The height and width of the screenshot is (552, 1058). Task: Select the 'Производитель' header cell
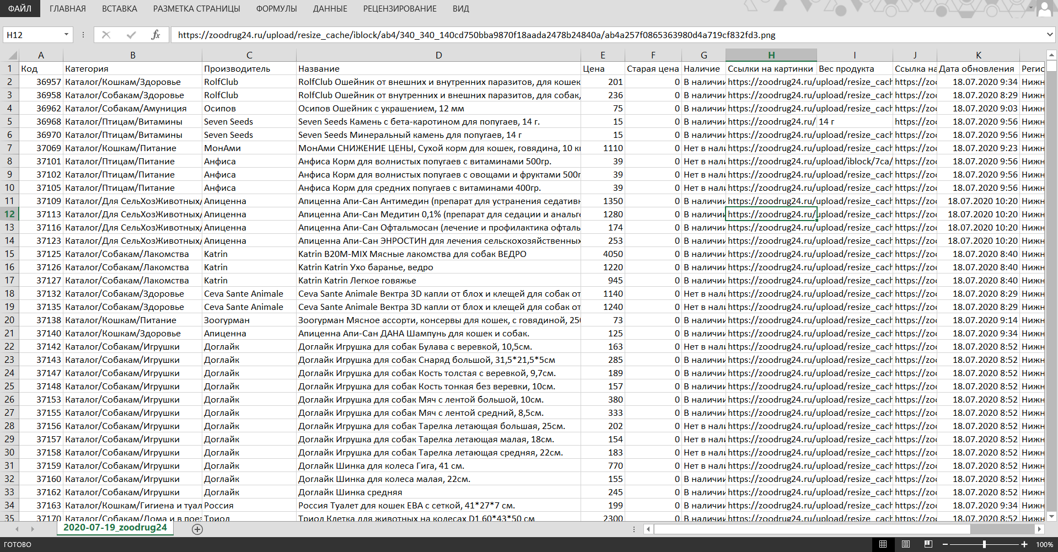(249, 68)
